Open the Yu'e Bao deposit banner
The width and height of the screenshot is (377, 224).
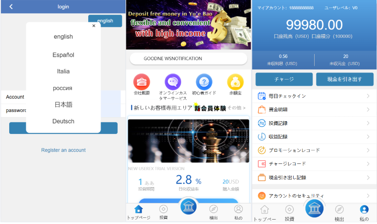click(x=189, y=25)
